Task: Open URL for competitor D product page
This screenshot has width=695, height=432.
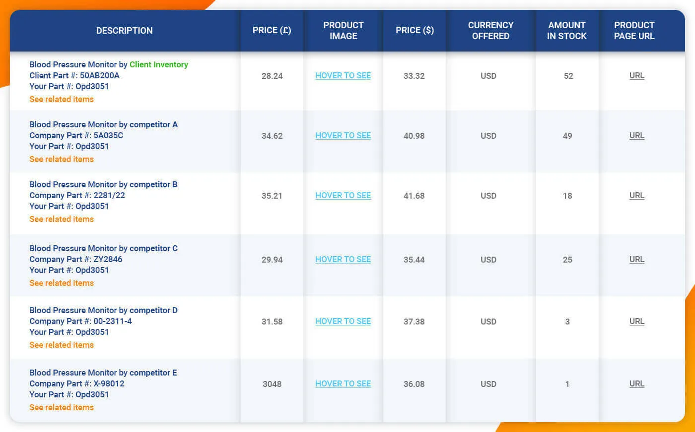Action: pyautogui.click(x=637, y=321)
